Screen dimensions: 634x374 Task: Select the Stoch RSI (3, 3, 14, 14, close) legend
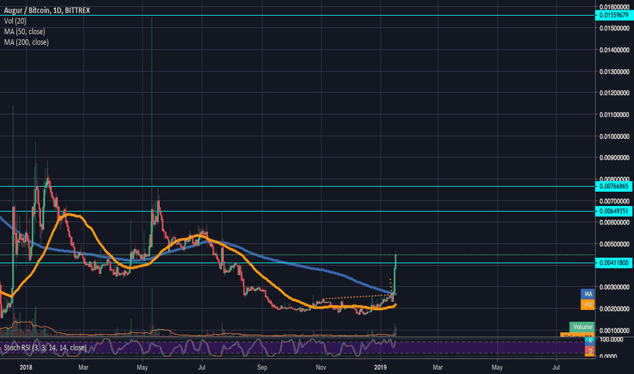(x=45, y=347)
